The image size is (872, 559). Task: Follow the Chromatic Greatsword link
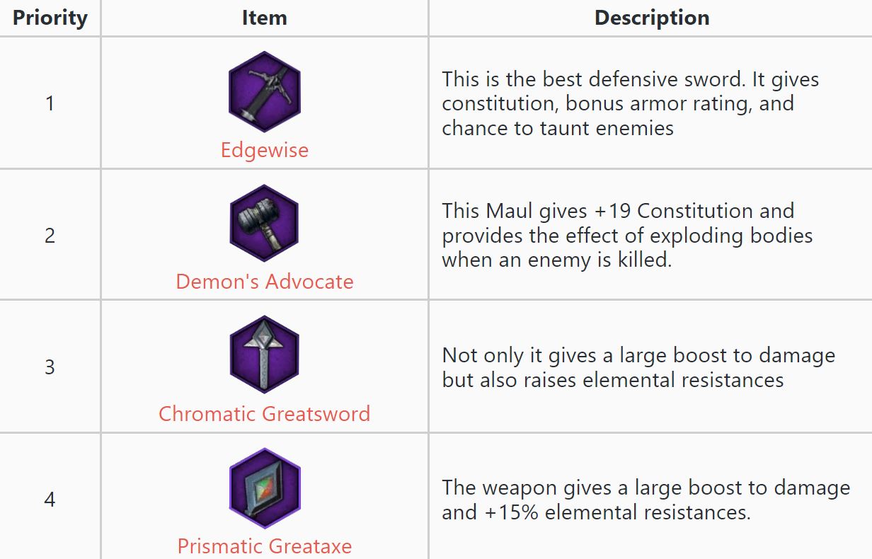tap(265, 413)
